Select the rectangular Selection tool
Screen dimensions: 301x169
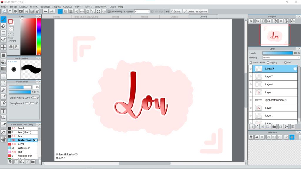pos(4,77)
